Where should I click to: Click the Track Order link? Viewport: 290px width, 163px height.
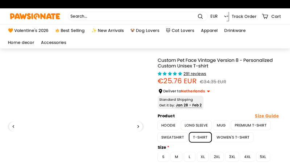tap(244, 16)
